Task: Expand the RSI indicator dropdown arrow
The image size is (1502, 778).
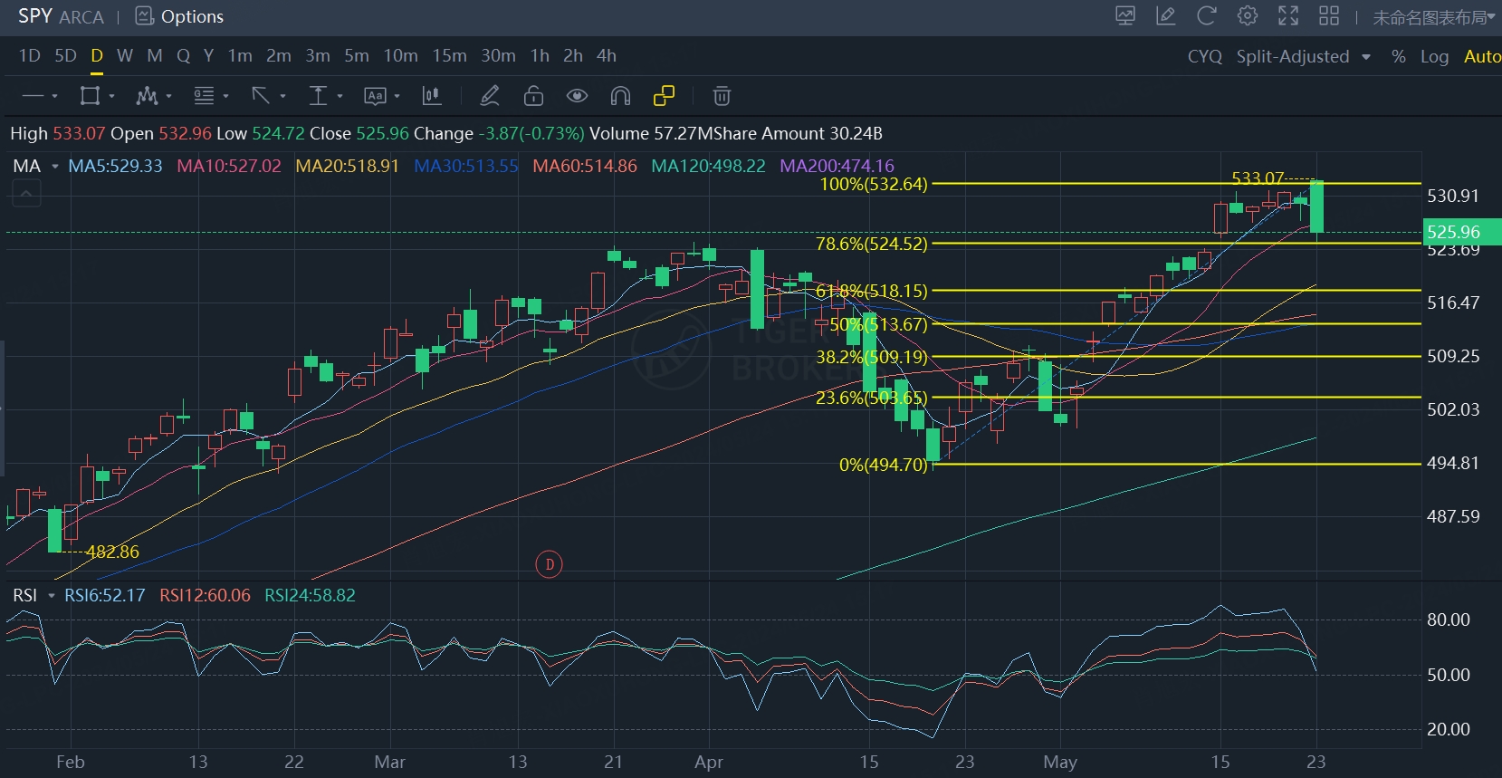Action: [52, 596]
